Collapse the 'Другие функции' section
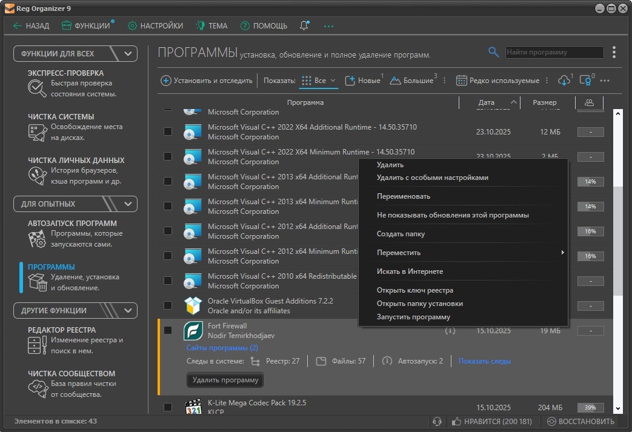Viewport: 632px width, 432px height. click(128, 310)
